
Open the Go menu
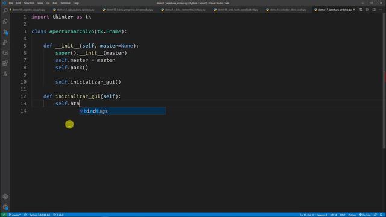pyautogui.click(x=48, y=3)
